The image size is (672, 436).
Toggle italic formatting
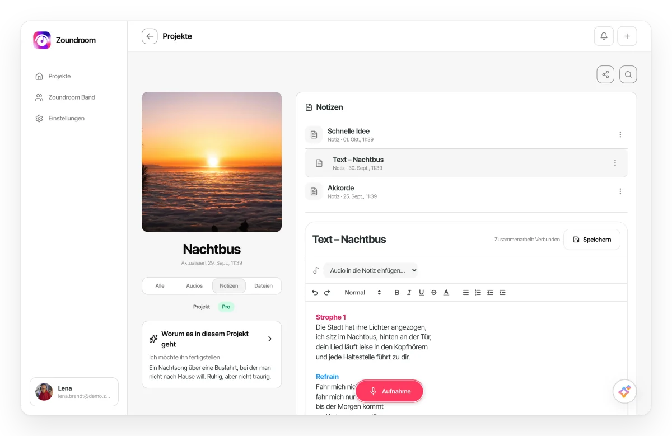tap(409, 293)
